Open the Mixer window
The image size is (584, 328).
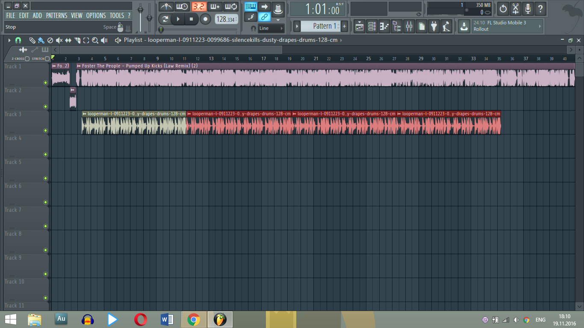409,26
